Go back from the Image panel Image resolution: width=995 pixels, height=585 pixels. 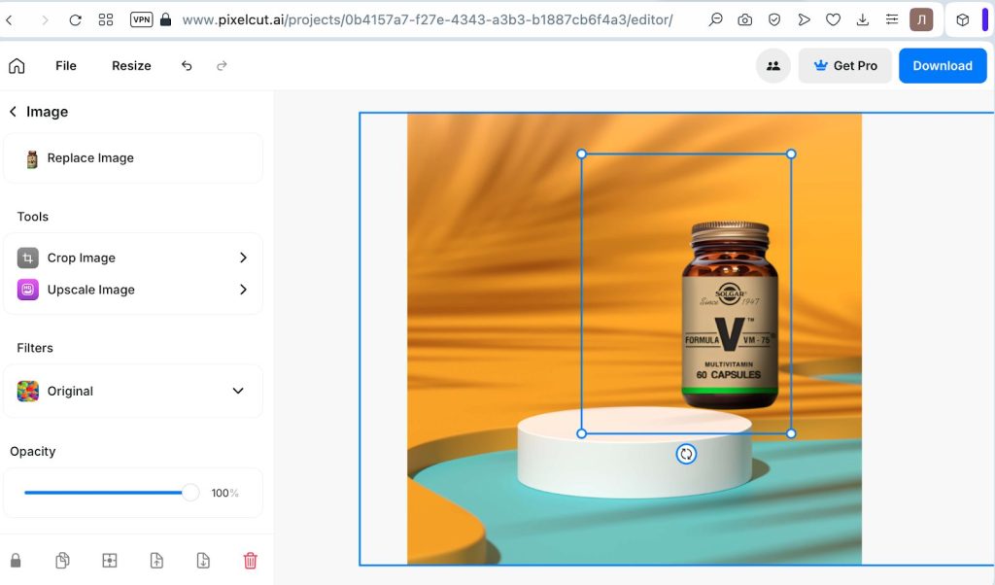point(13,112)
